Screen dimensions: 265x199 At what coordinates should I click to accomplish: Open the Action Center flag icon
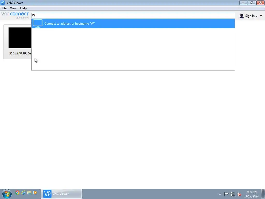click(226, 194)
